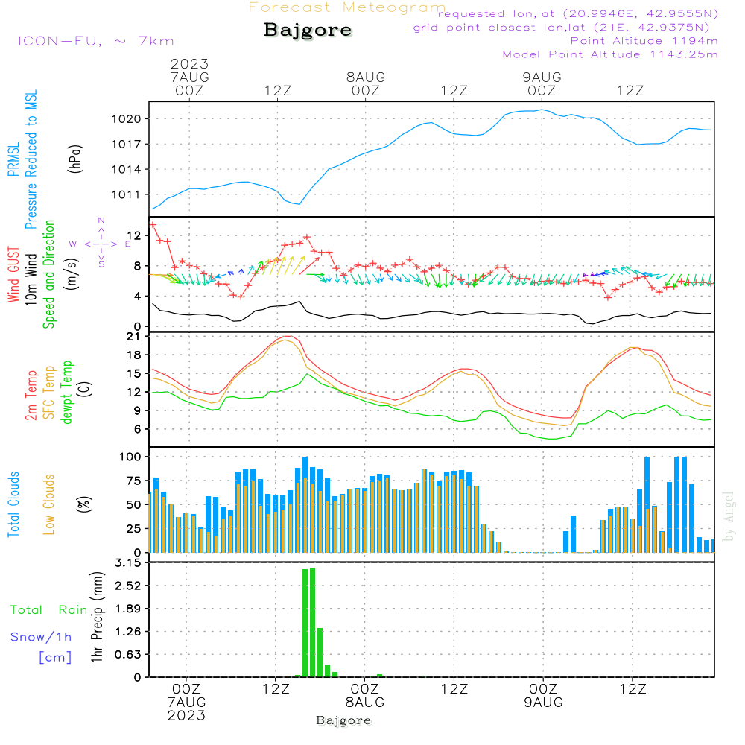
Task: Click the bold Bajgore chart title
Action: (x=308, y=31)
